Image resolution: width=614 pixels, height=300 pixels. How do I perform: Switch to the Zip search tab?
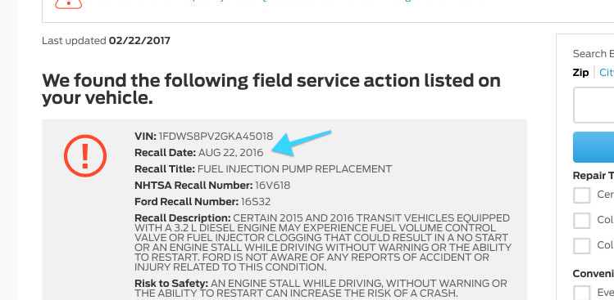[580, 73]
